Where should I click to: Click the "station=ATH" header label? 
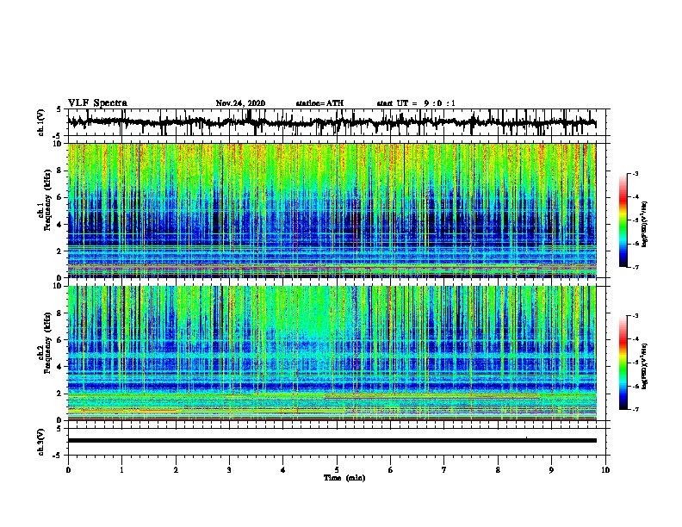[x=319, y=103]
